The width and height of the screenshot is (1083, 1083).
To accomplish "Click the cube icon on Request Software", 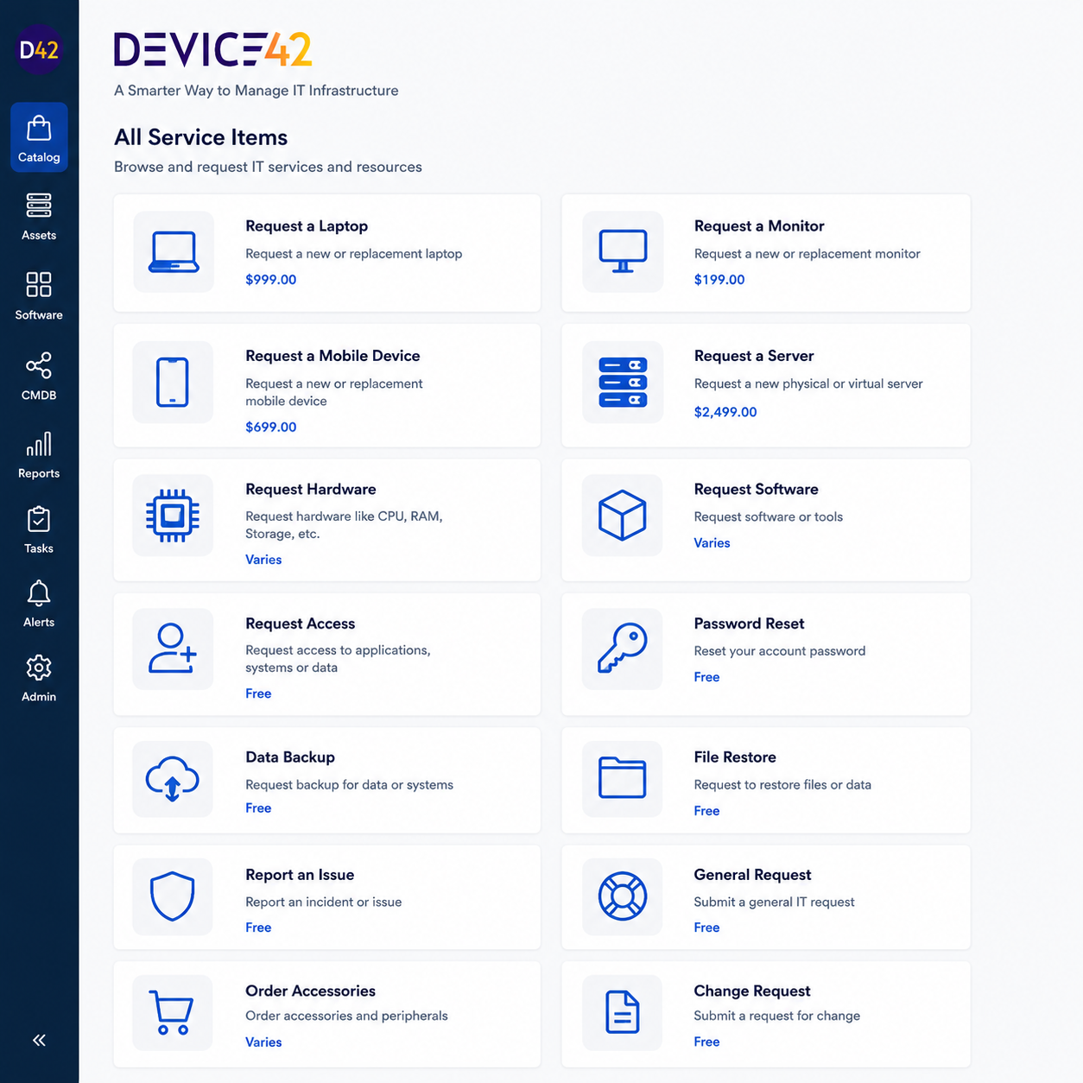I will click(x=623, y=516).
